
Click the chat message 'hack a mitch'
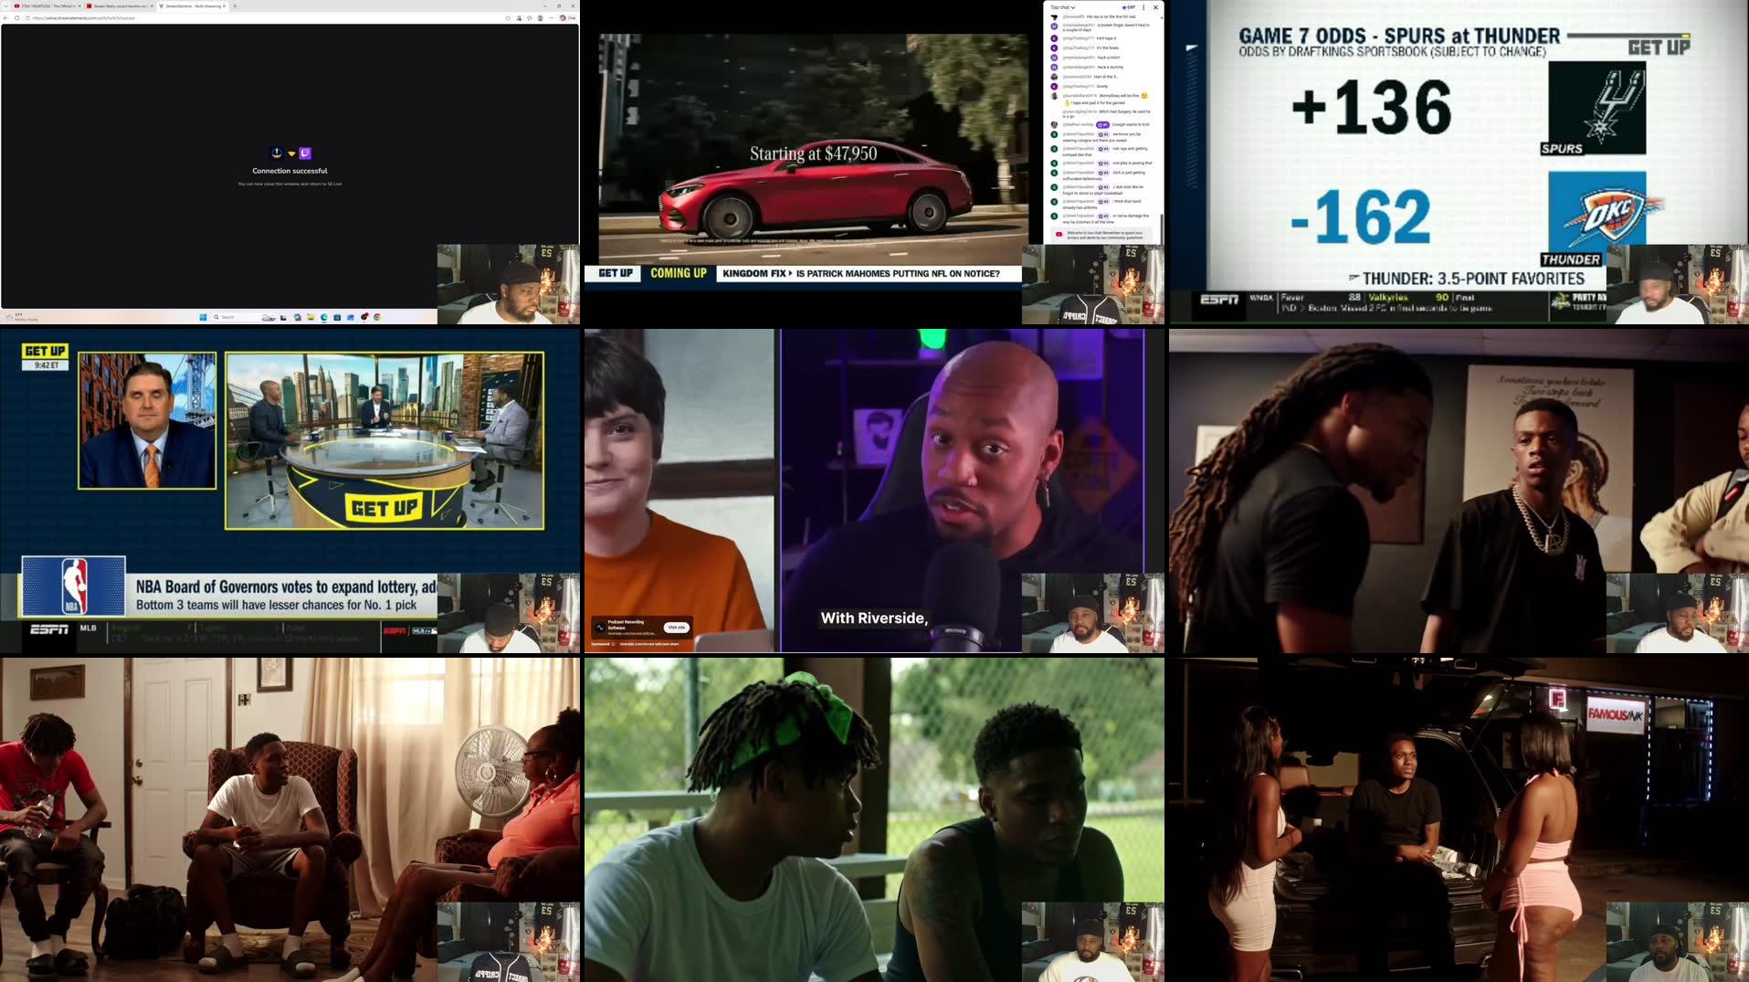(x=1109, y=58)
